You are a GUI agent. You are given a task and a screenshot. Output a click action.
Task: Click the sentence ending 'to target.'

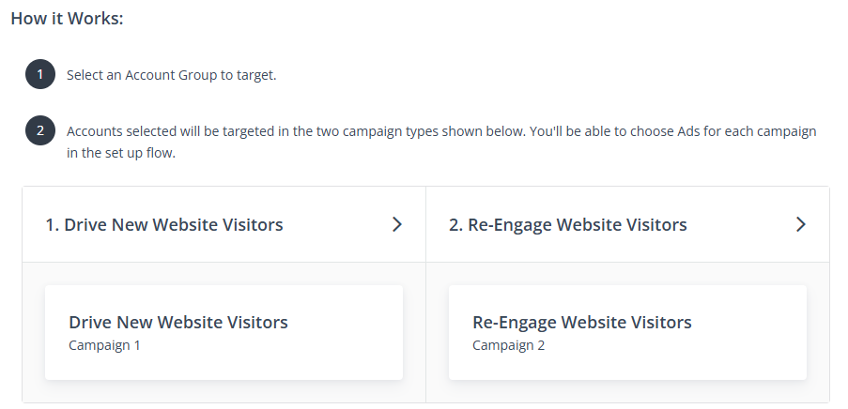point(172,75)
